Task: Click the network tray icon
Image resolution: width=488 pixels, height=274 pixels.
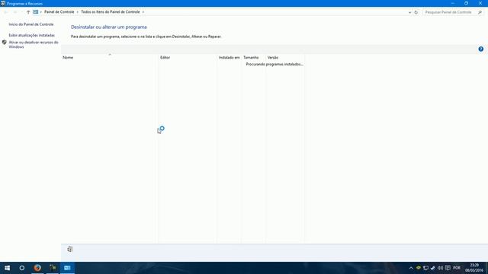Action: [x=425, y=268]
